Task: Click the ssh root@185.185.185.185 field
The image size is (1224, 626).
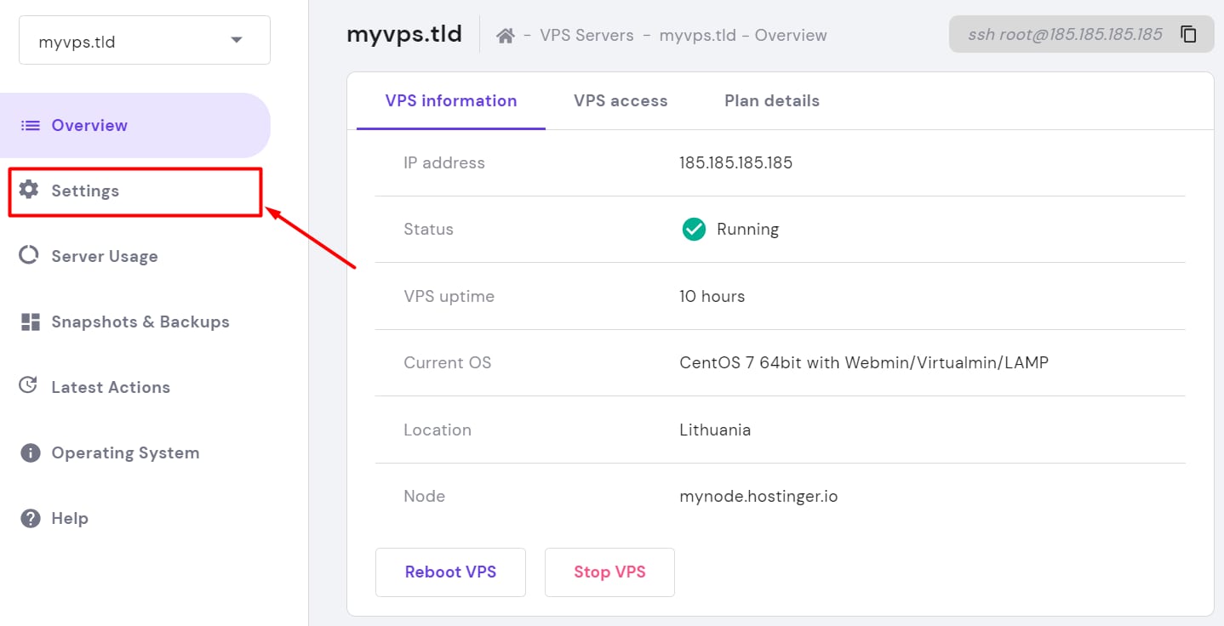Action: pyautogui.click(x=1064, y=35)
